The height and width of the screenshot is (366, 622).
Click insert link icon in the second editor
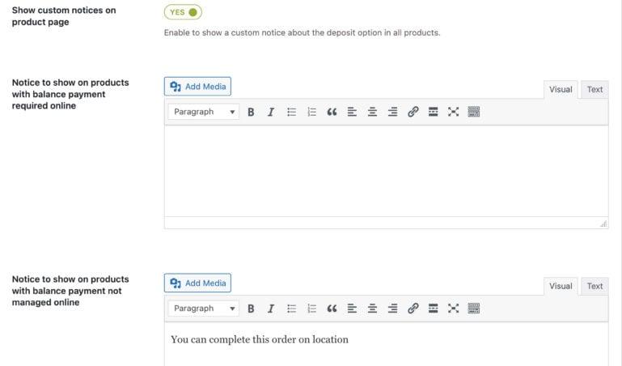413,309
